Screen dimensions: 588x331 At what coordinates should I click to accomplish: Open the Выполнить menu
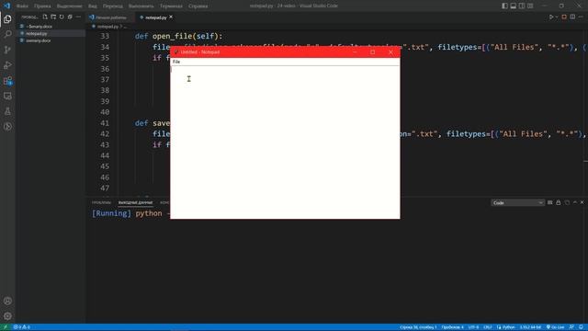click(141, 6)
